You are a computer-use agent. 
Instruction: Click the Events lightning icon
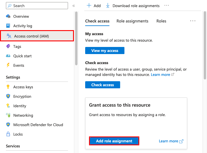click(x=8, y=65)
